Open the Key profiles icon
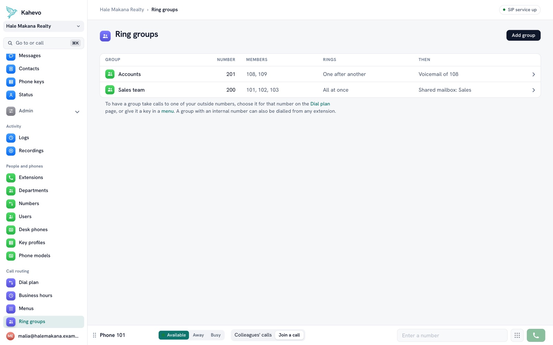This screenshot has height=345, width=553. tap(11, 243)
